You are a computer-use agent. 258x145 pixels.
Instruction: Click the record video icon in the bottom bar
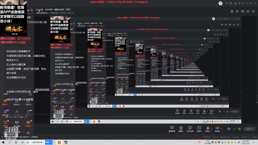point(229,129)
